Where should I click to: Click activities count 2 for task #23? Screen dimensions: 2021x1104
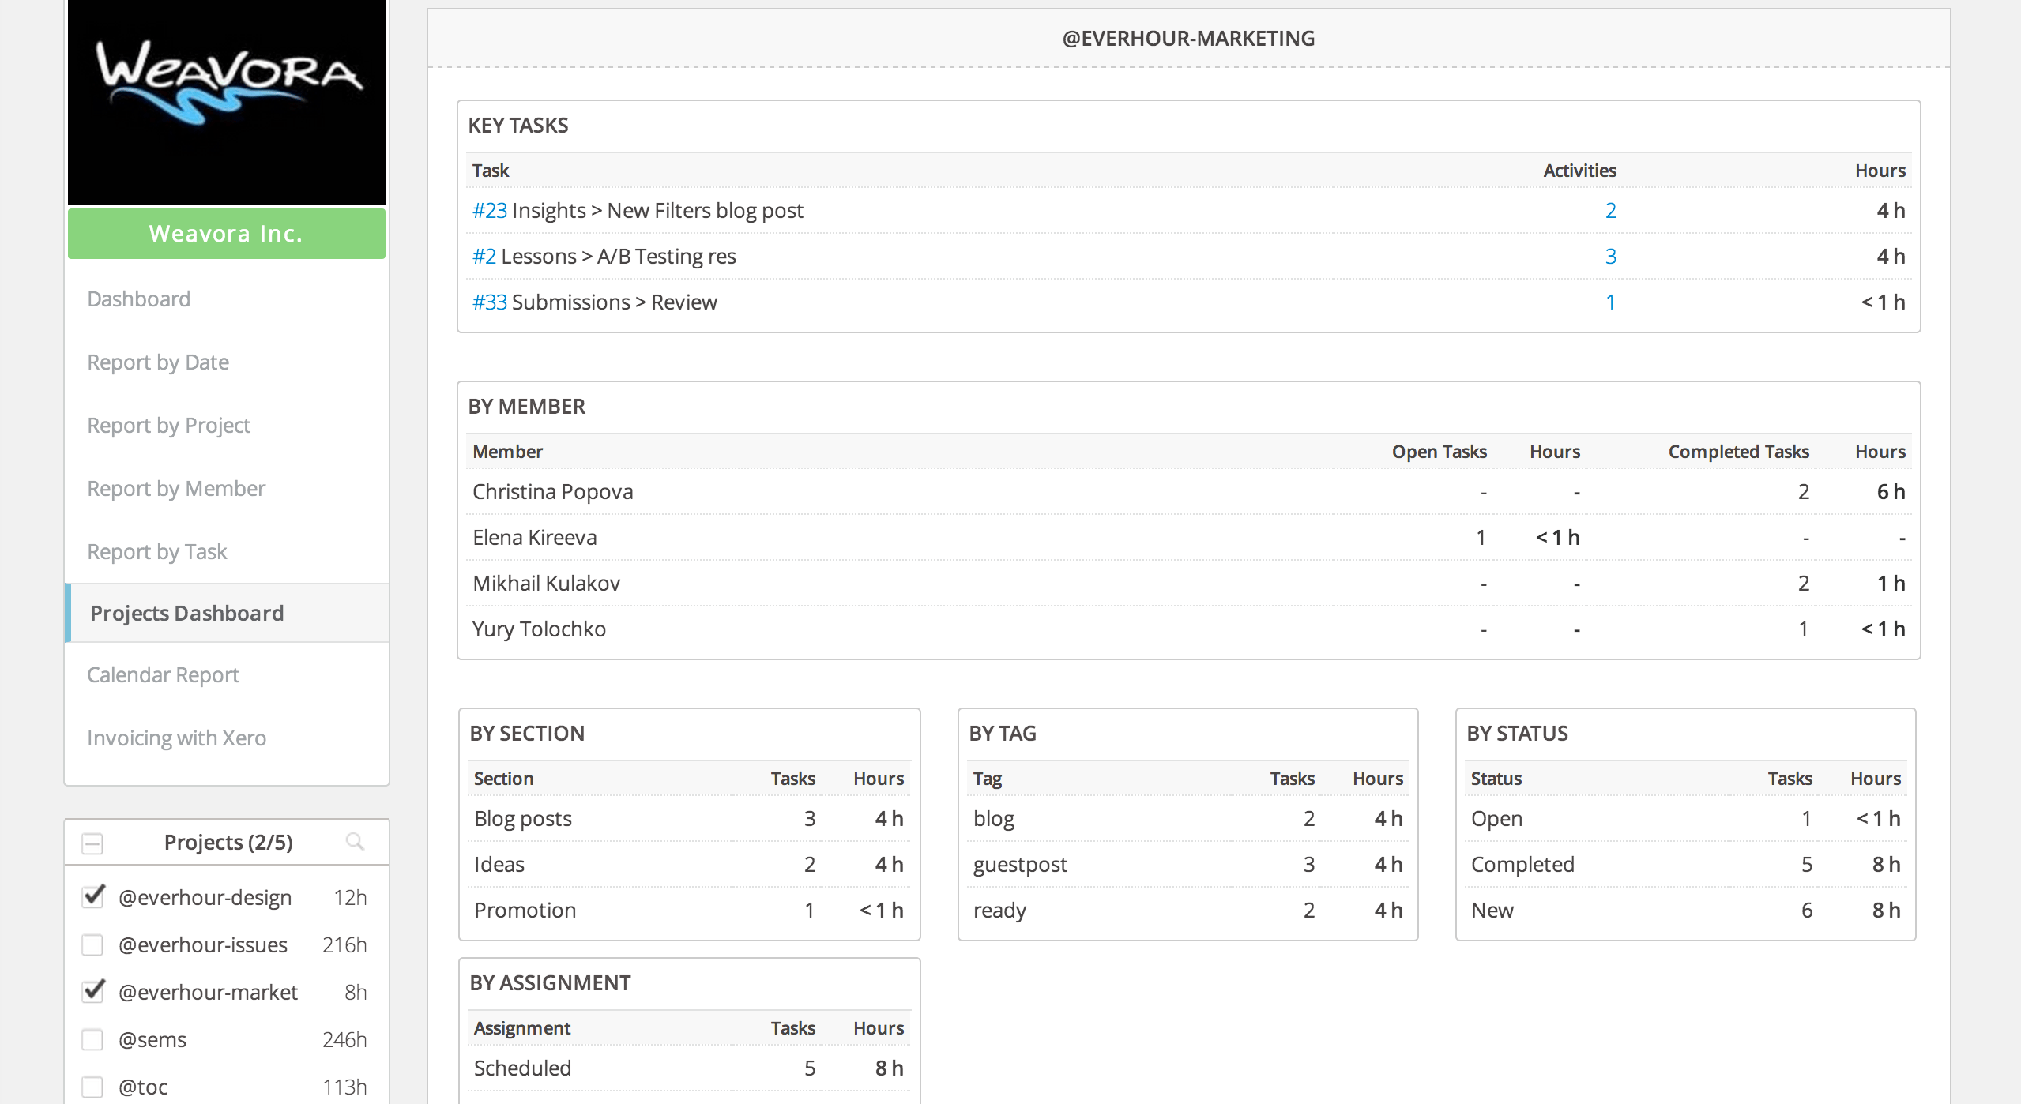point(1609,211)
